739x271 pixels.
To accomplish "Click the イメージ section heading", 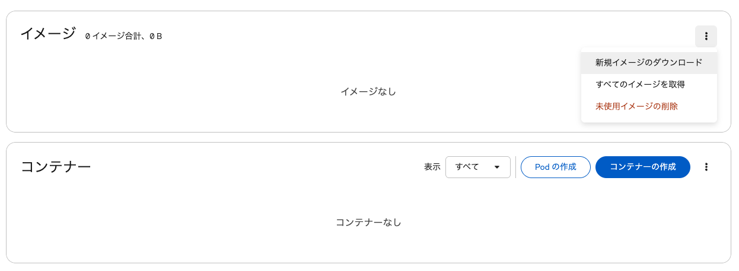I will coord(48,34).
